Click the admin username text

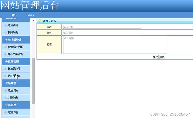click(x=31, y=15)
